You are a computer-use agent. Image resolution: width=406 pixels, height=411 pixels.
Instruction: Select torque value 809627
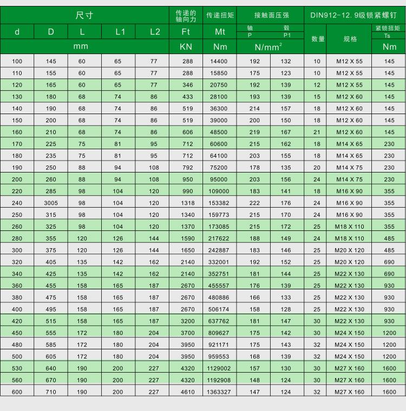click(219, 333)
